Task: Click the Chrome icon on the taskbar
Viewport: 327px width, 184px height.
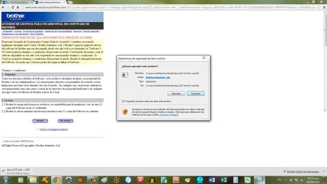Action: click(x=56, y=180)
